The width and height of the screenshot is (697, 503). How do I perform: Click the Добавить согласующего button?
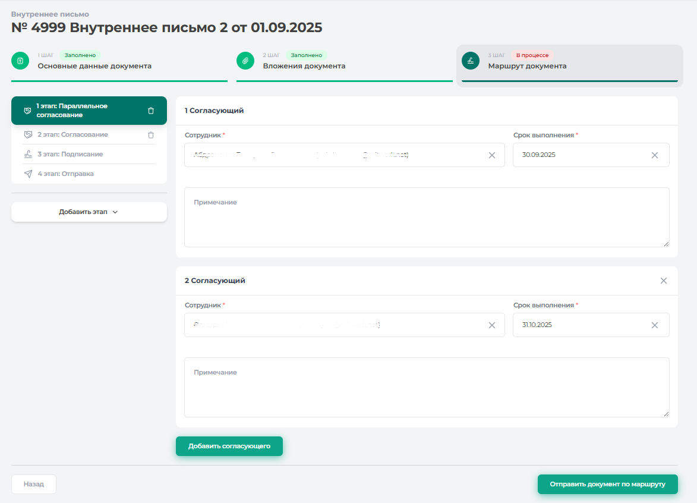tap(229, 446)
